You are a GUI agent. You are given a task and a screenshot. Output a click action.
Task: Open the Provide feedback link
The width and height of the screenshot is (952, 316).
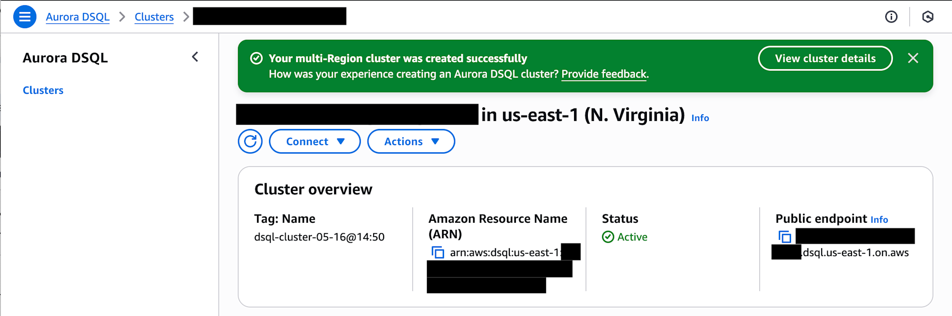coord(604,74)
